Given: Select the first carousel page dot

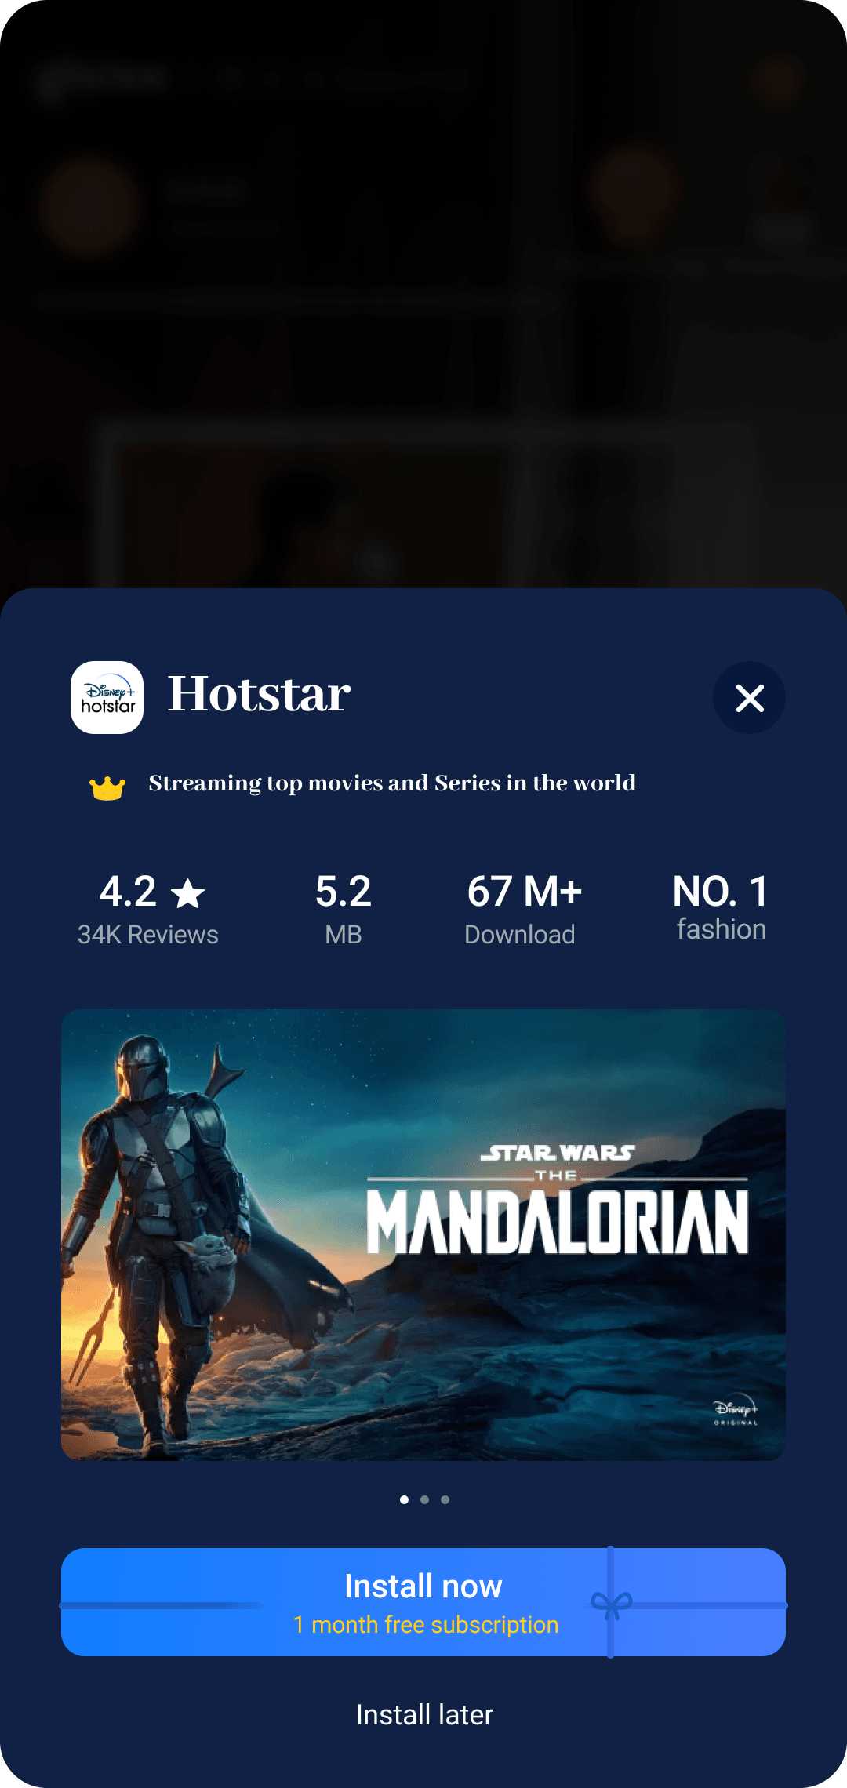Looking at the screenshot, I should (404, 1499).
